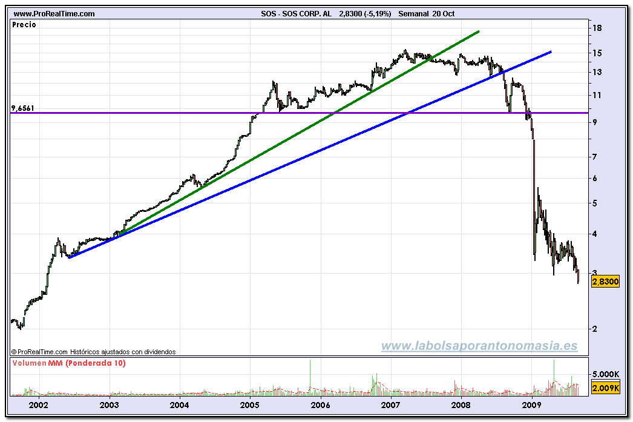Click the purple horizontal support line
The height and width of the screenshot is (422, 633).
pos(182,113)
